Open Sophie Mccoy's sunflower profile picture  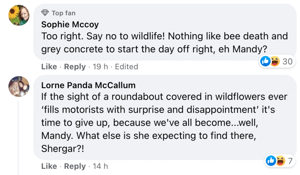pyautogui.click(x=19, y=15)
